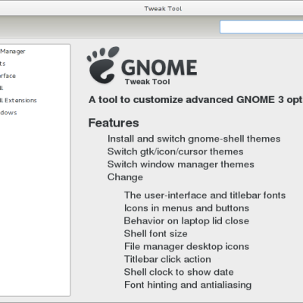This screenshot has width=303, height=303.
Task: Select the sidebar category ending in 'dows'
Action: click(x=8, y=113)
